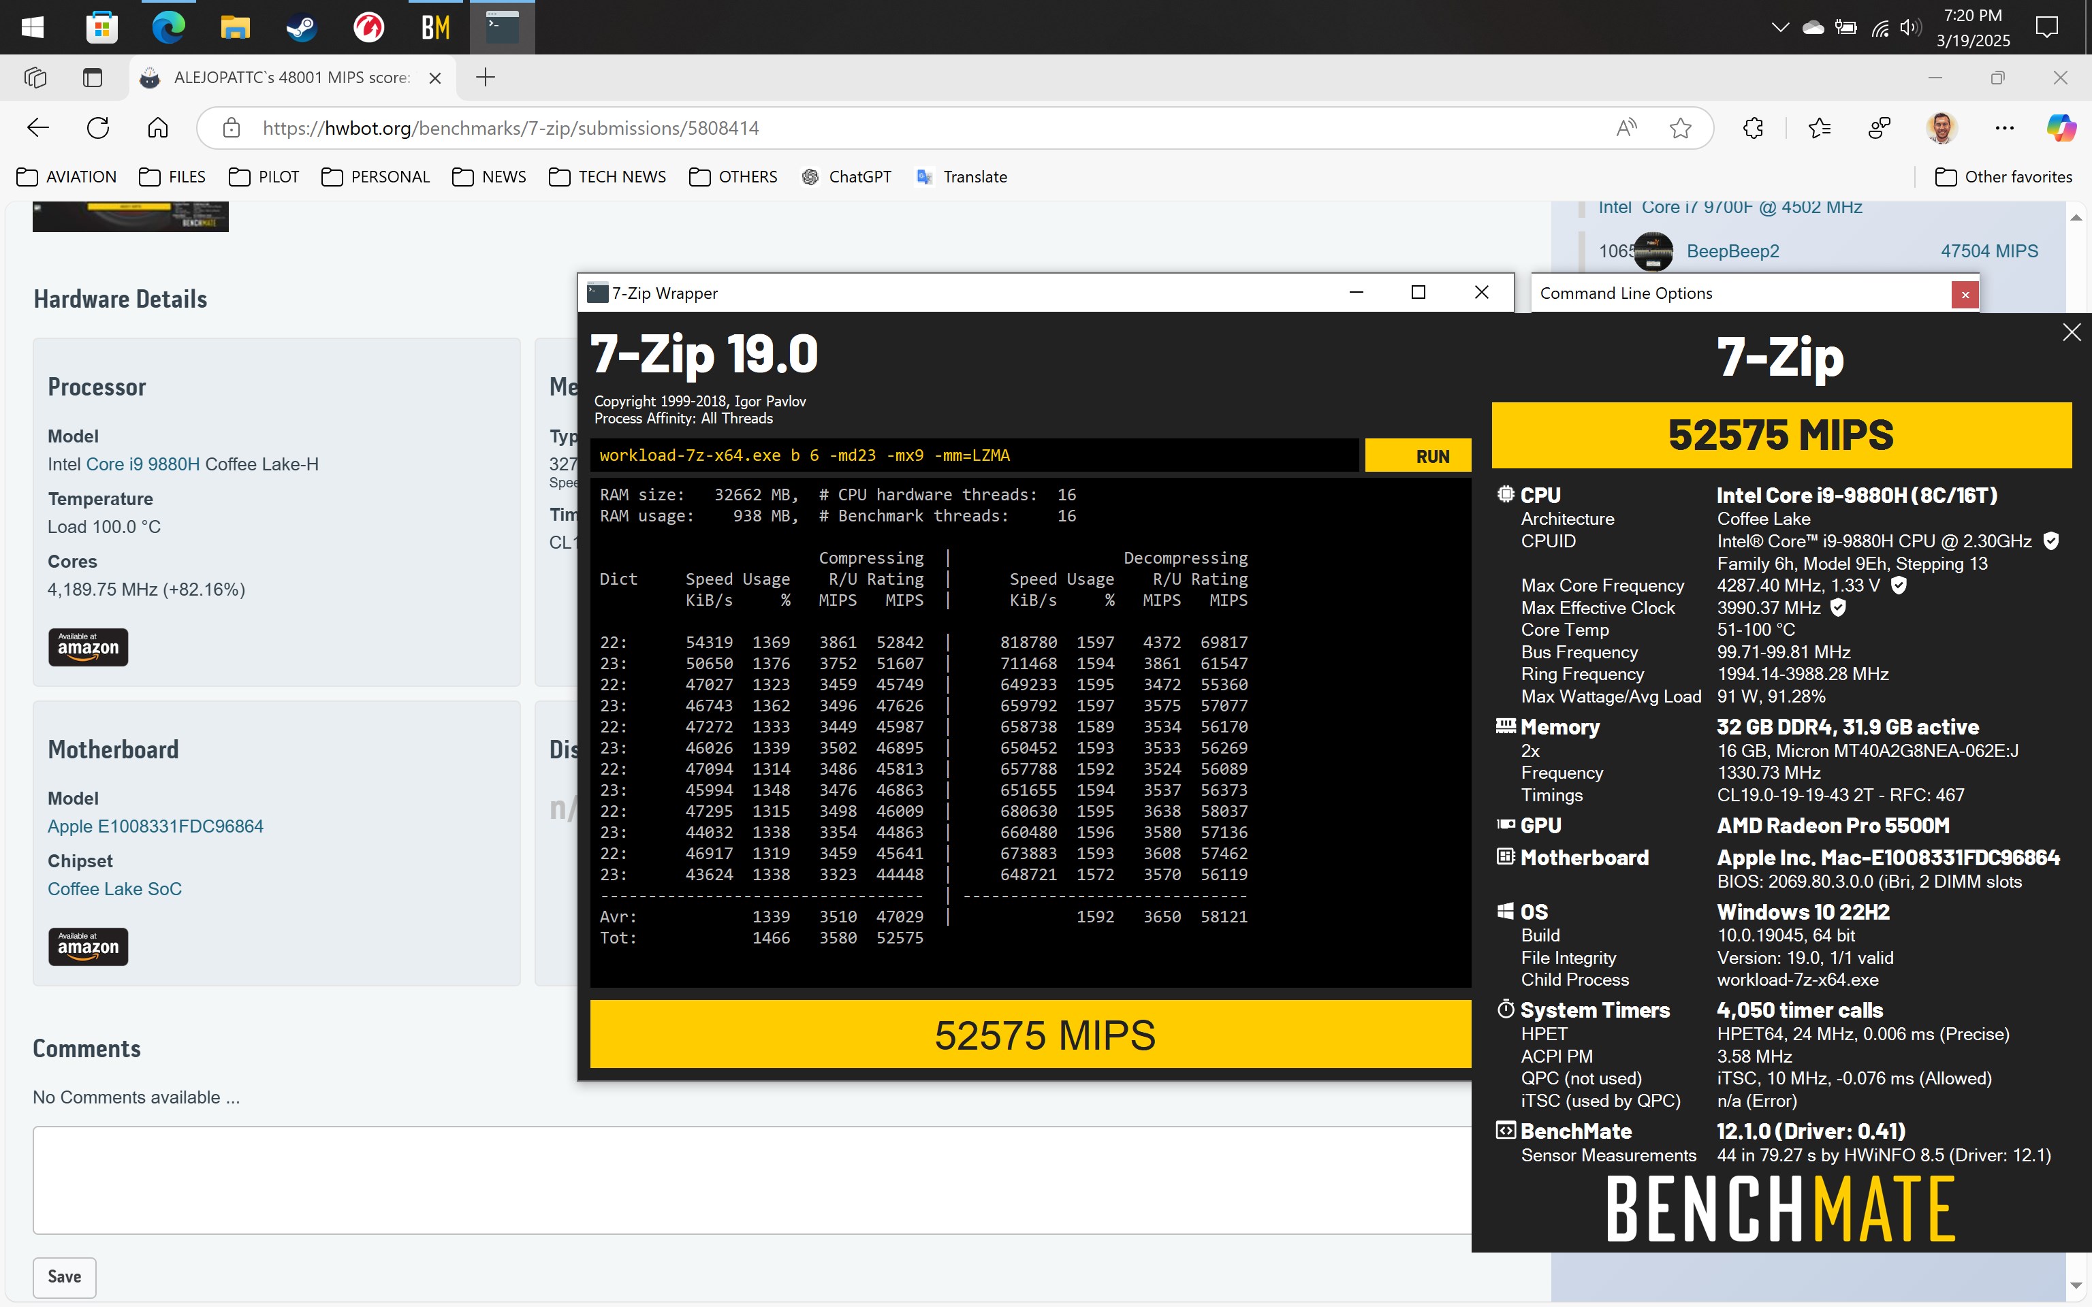This screenshot has width=2092, height=1307.
Task: Open the OneDrive cloud tray icon
Action: click(1813, 28)
